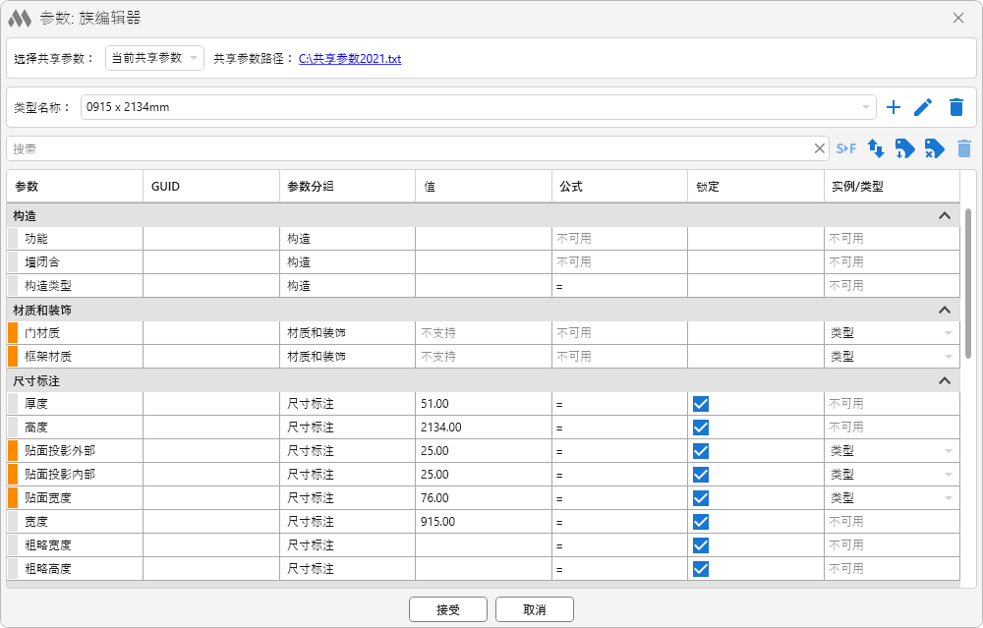This screenshot has height=628, width=983.
Task: Click the tag with down arrow icon
Action: click(905, 148)
